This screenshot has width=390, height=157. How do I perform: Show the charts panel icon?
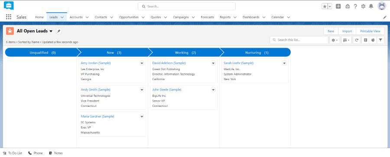tap(373, 40)
